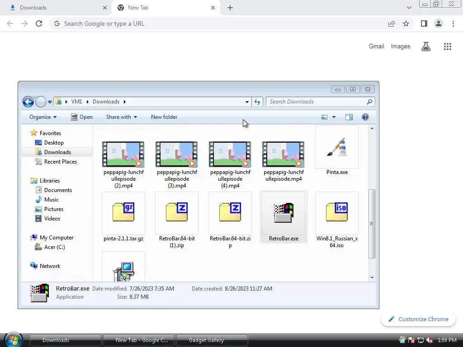This screenshot has height=347, width=463.
Task: Click the New folder button
Action: tap(164, 117)
